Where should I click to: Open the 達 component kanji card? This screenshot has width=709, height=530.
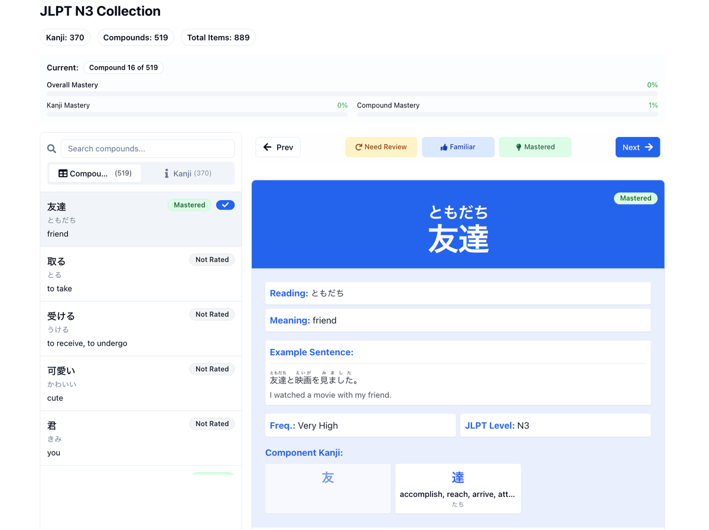click(458, 489)
